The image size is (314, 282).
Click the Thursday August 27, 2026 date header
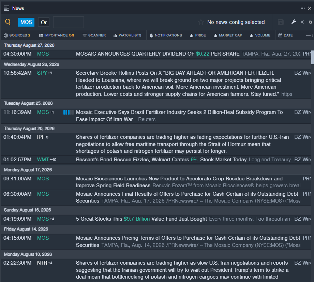[29, 45]
